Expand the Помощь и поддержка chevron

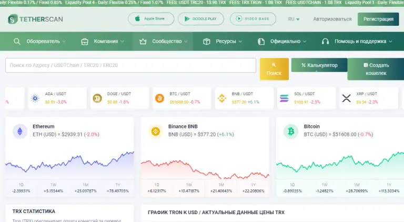pos(390,42)
